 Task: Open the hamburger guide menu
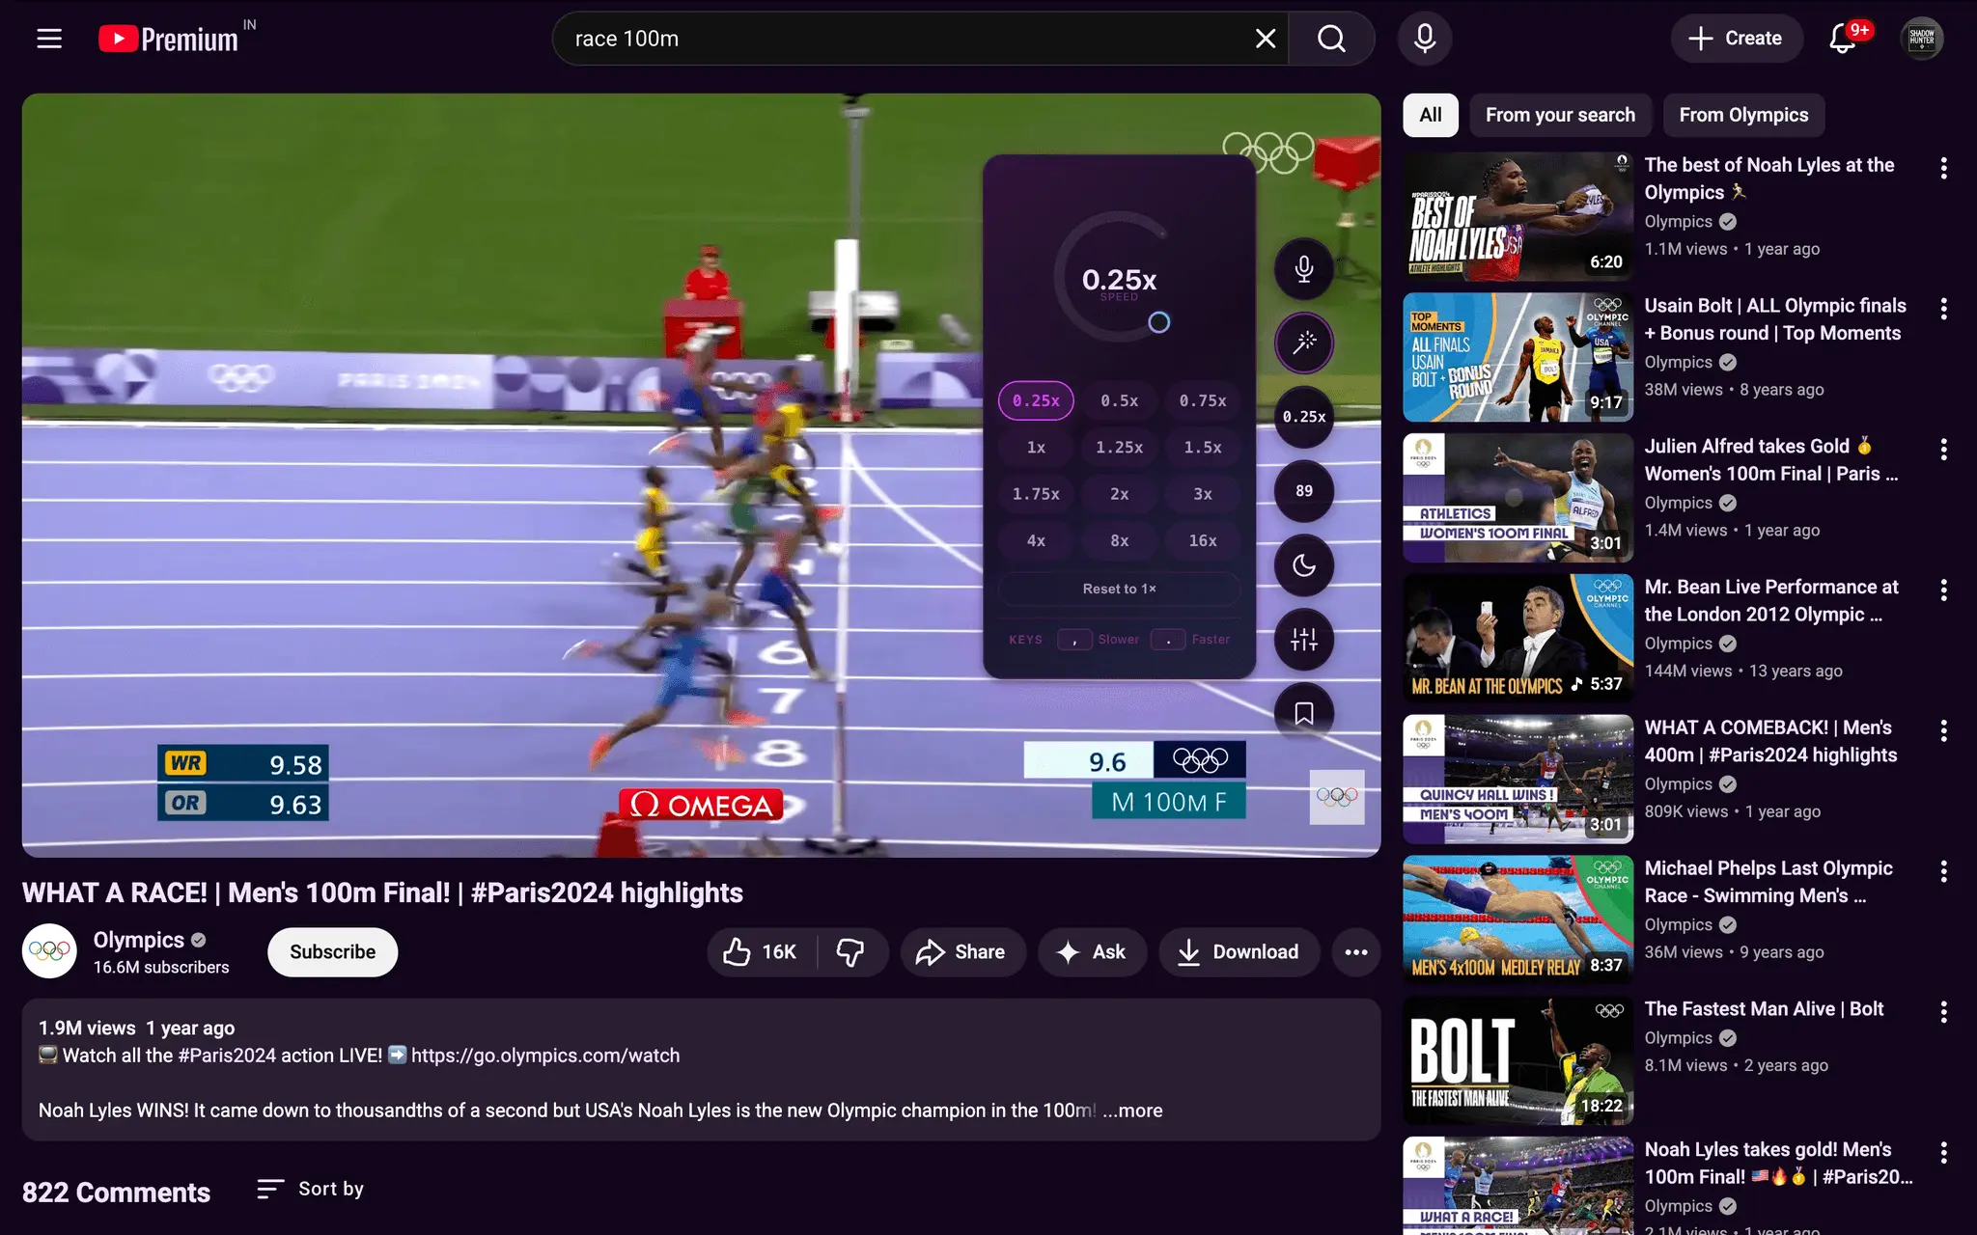(49, 39)
